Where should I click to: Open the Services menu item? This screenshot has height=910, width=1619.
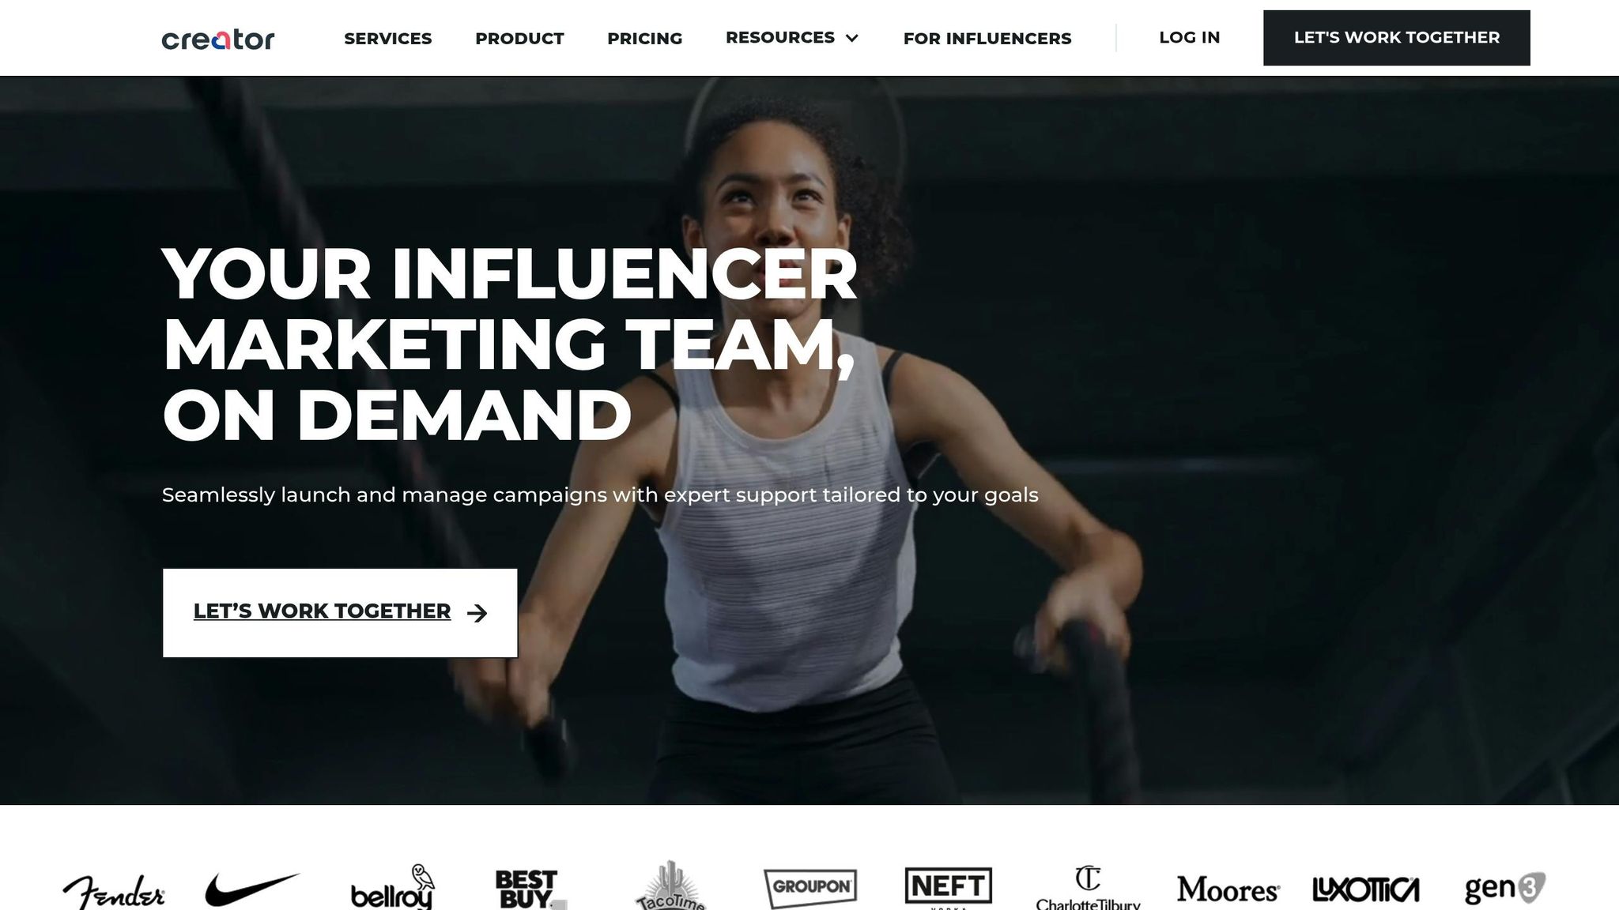pyautogui.click(x=387, y=38)
